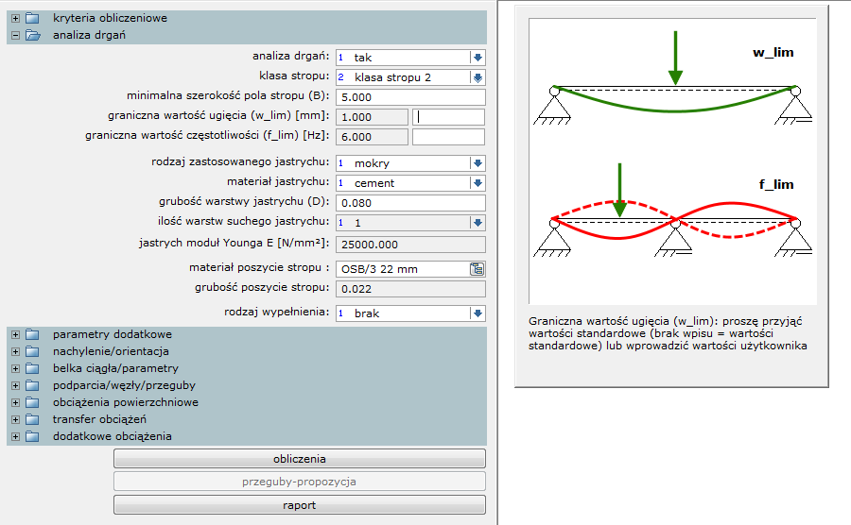Open the analiza drgań tak dropdown
The image size is (851, 525).
coord(478,58)
